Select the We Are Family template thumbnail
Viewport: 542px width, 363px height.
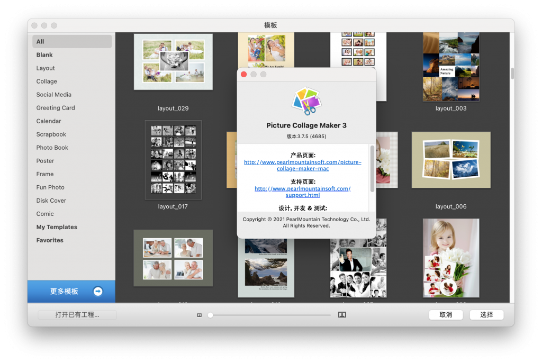coord(266,50)
